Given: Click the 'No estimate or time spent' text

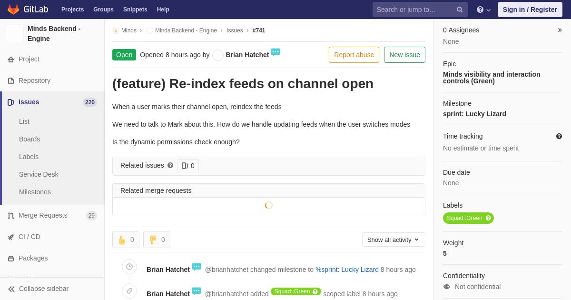Looking at the screenshot, I should point(481,148).
